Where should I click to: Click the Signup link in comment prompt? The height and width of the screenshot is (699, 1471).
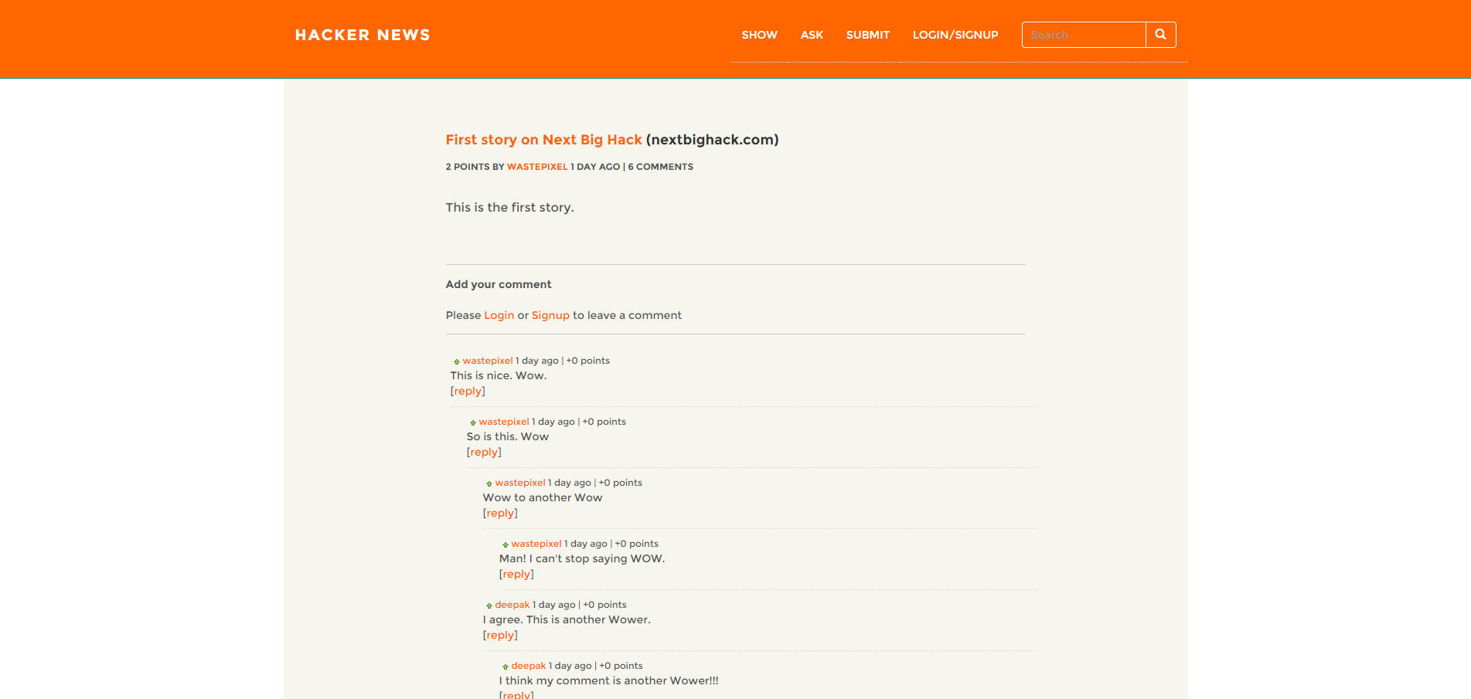point(550,315)
